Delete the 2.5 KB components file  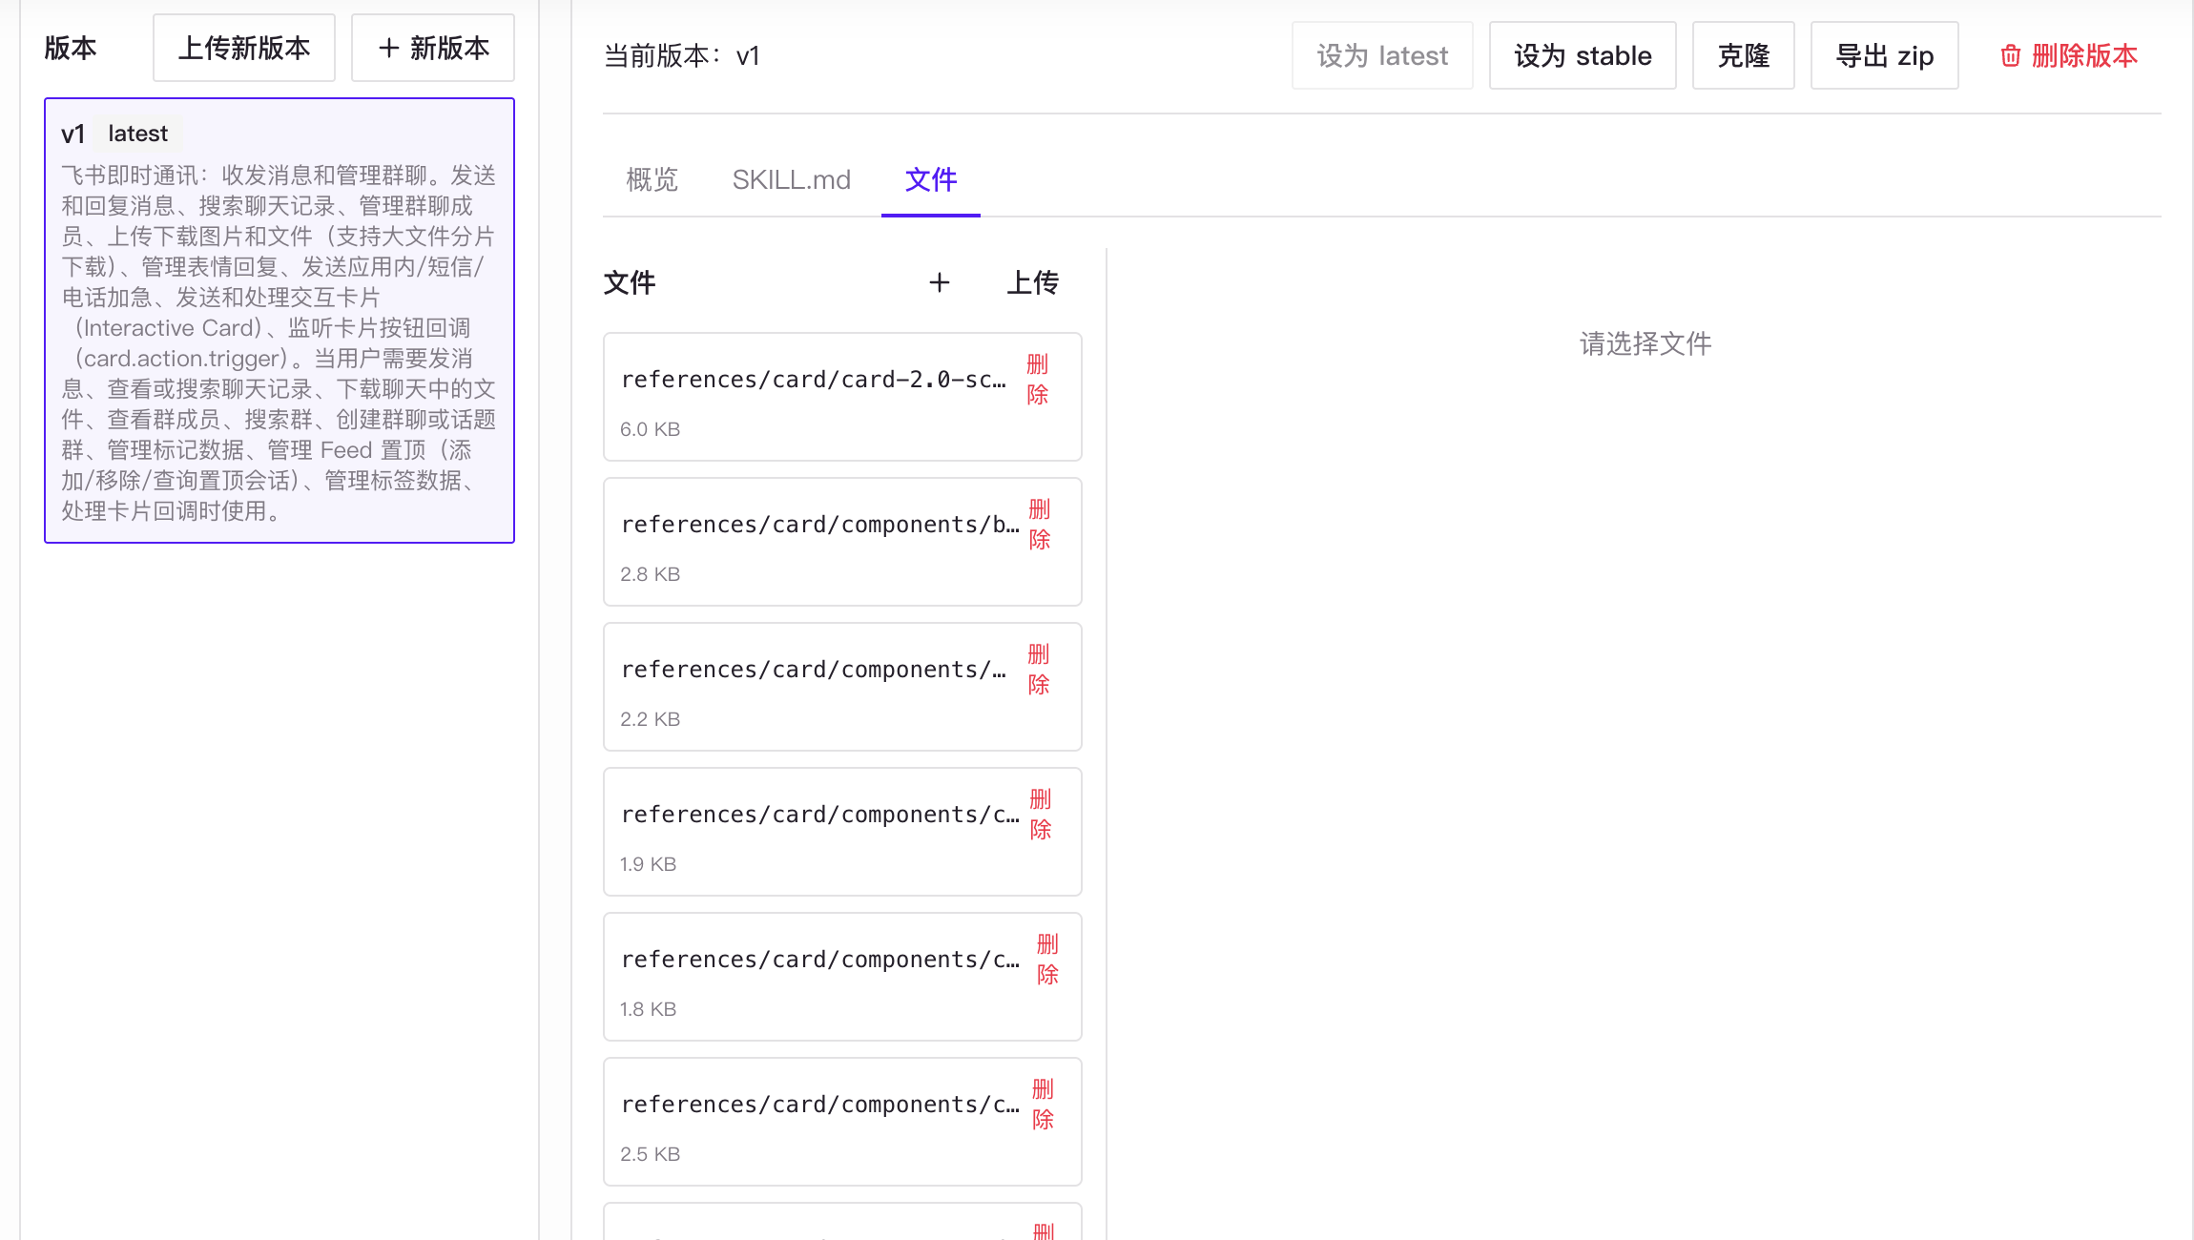click(x=1044, y=1105)
